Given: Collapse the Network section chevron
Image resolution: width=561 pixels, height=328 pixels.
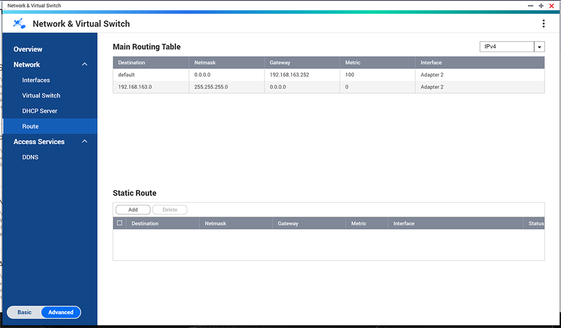Looking at the screenshot, I should (x=85, y=65).
